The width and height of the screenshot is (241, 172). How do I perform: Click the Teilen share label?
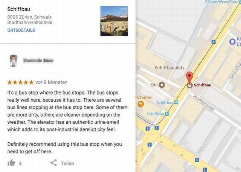pos(67,163)
